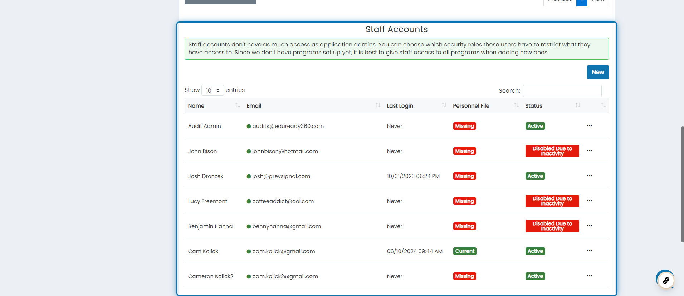This screenshot has height=296, width=684.
Task: Click Active status badge for Cam Kolick
Action: pos(535,251)
